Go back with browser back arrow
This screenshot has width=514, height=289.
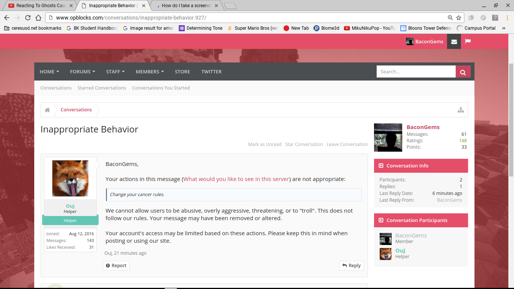click(x=7, y=18)
